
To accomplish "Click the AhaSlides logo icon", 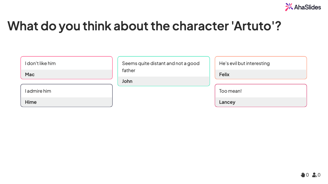I will (x=289, y=7).
